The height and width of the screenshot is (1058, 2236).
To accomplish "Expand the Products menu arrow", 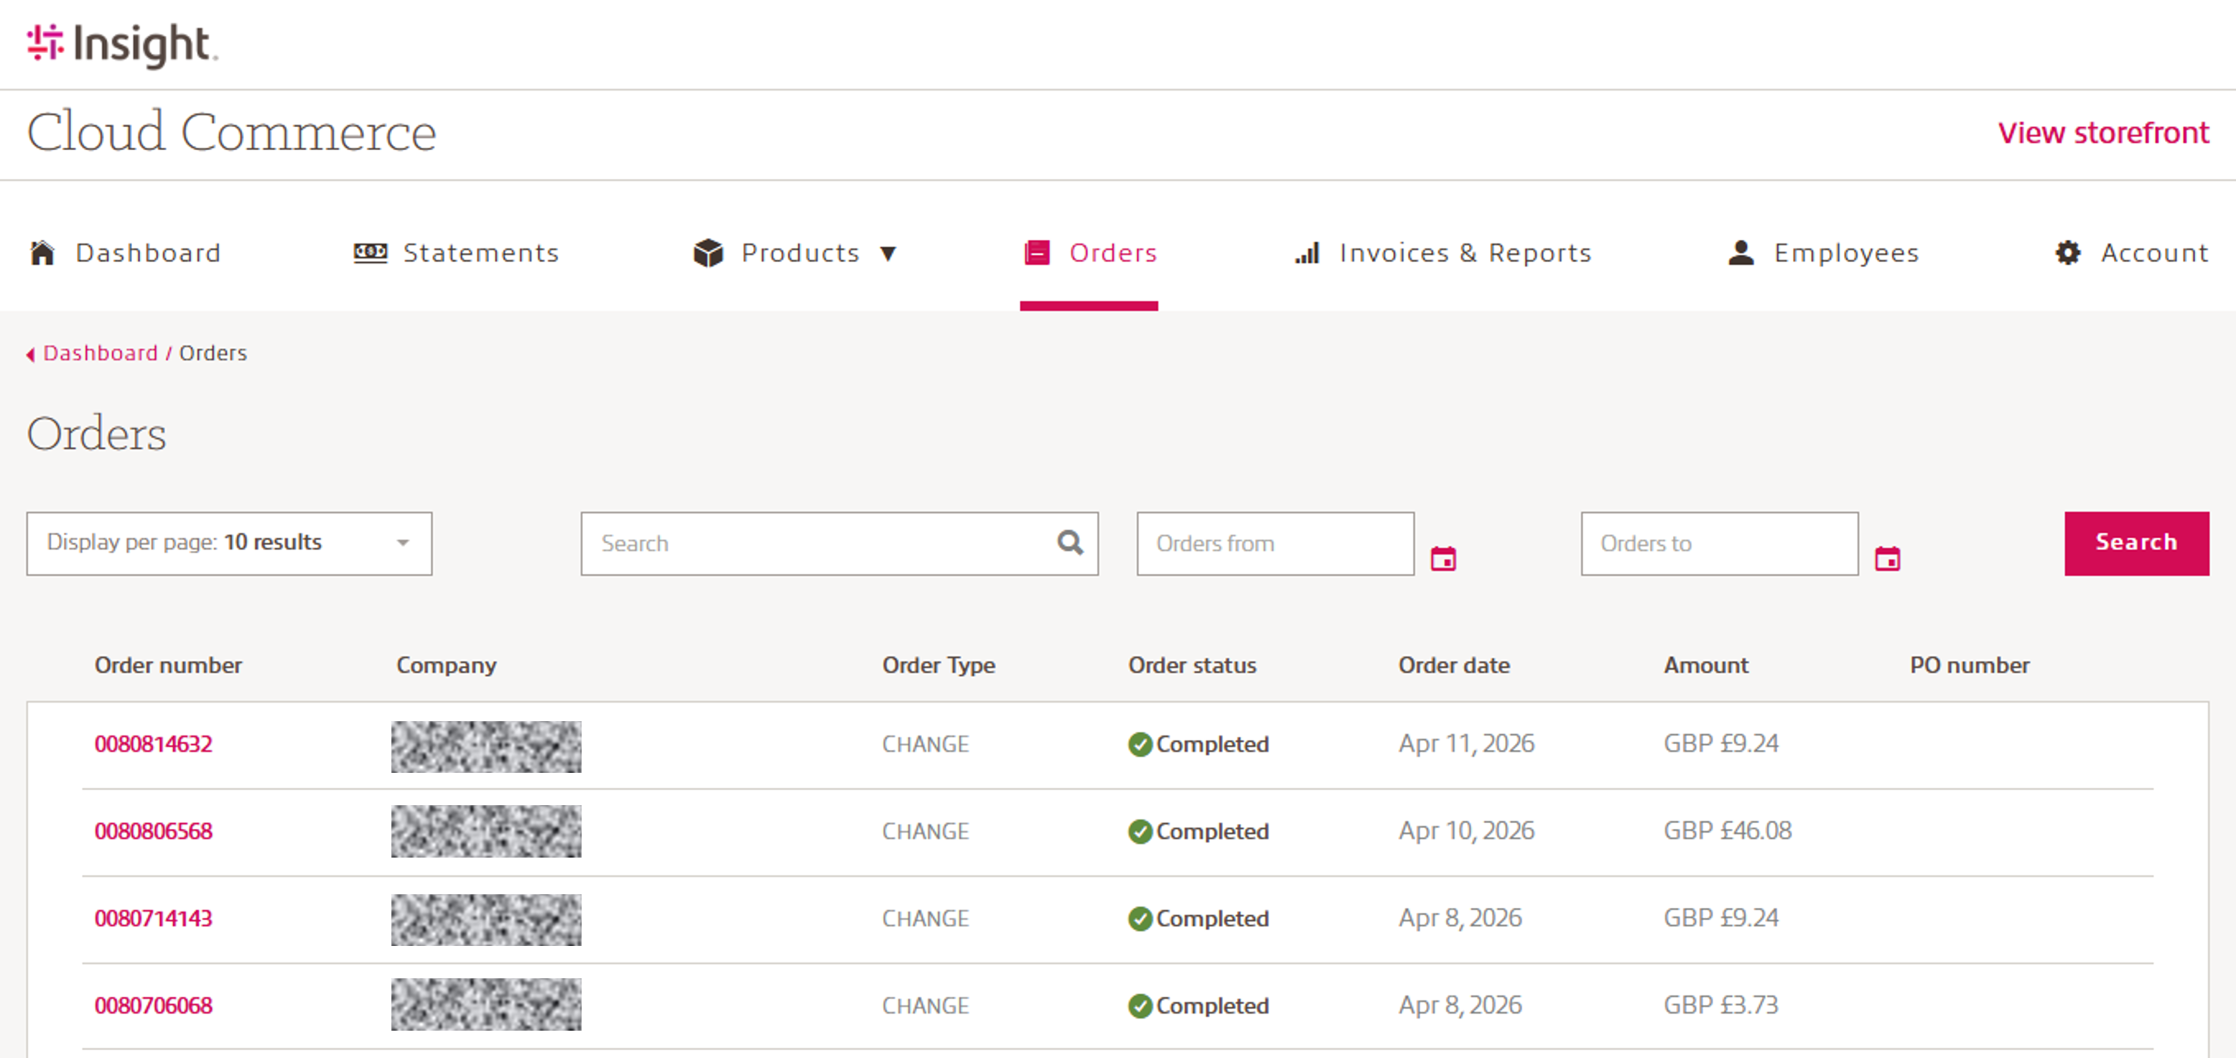I will tap(888, 254).
